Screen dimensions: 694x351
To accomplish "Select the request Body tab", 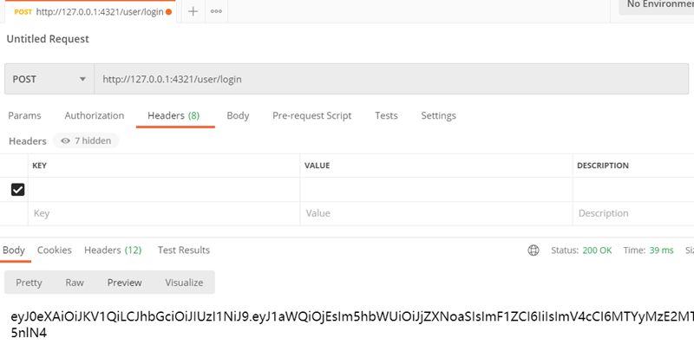I will coord(238,116).
